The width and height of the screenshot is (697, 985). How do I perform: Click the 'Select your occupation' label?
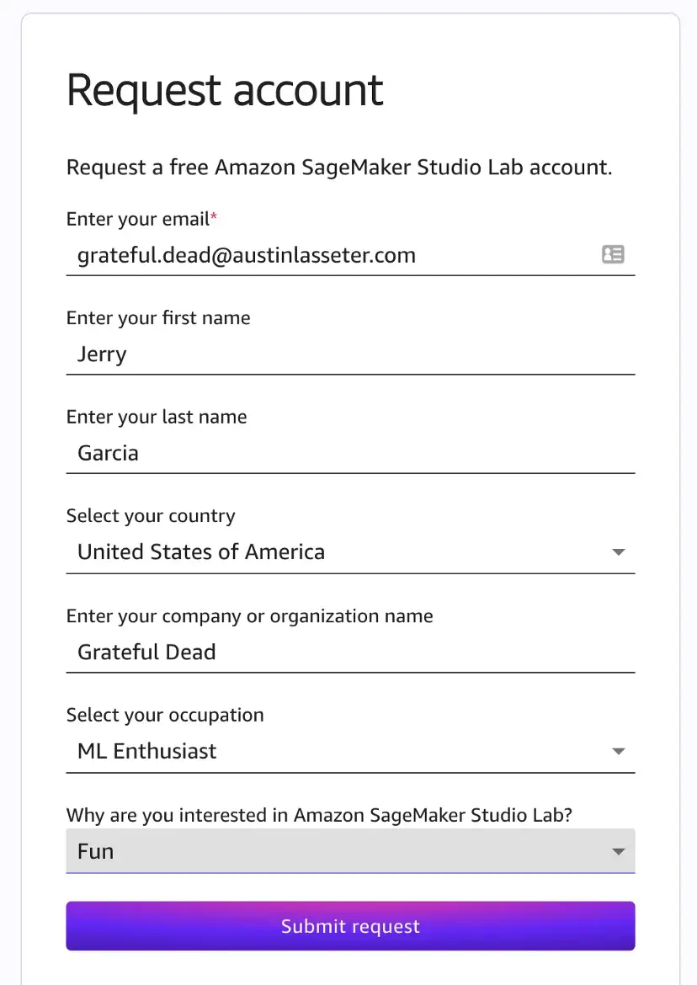tap(165, 715)
